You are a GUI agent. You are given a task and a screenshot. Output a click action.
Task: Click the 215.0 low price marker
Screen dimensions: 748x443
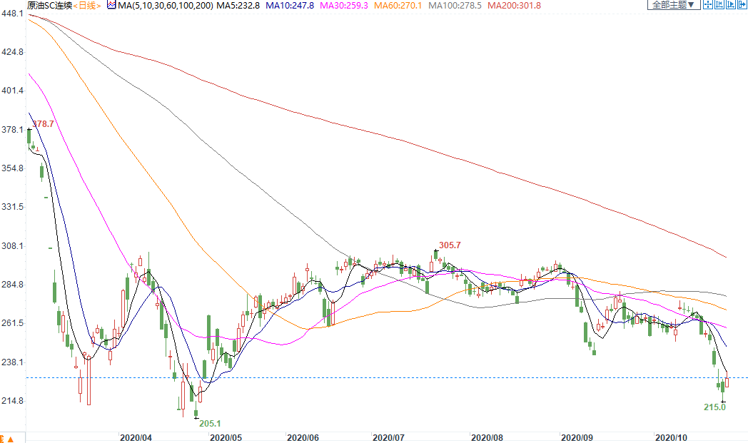pyautogui.click(x=714, y=407)
